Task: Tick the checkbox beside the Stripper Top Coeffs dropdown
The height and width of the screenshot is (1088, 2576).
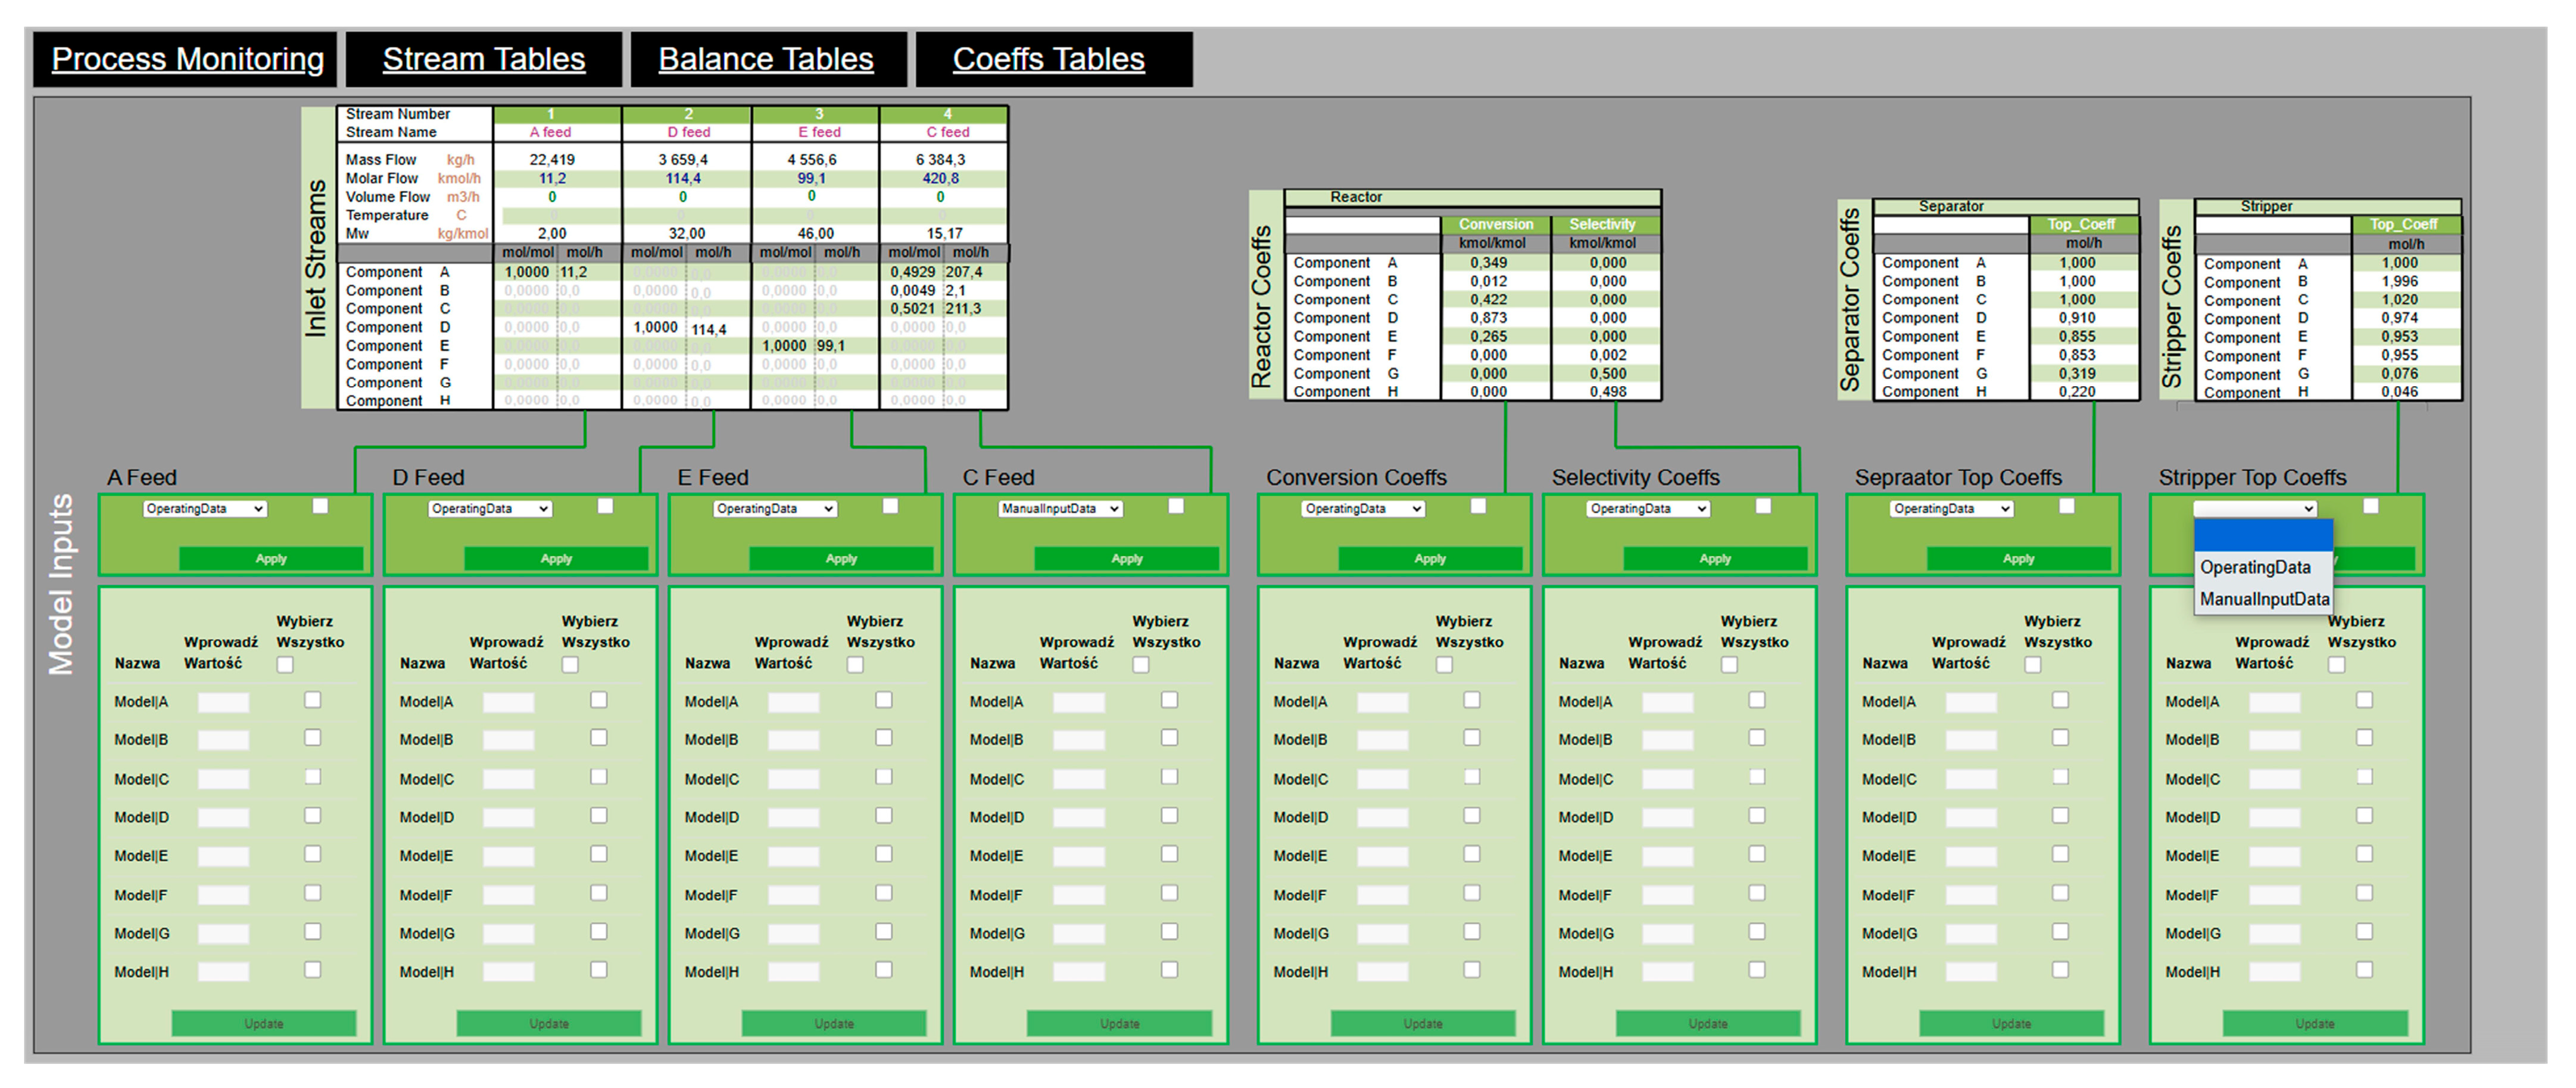Action: click(2370, 505)
